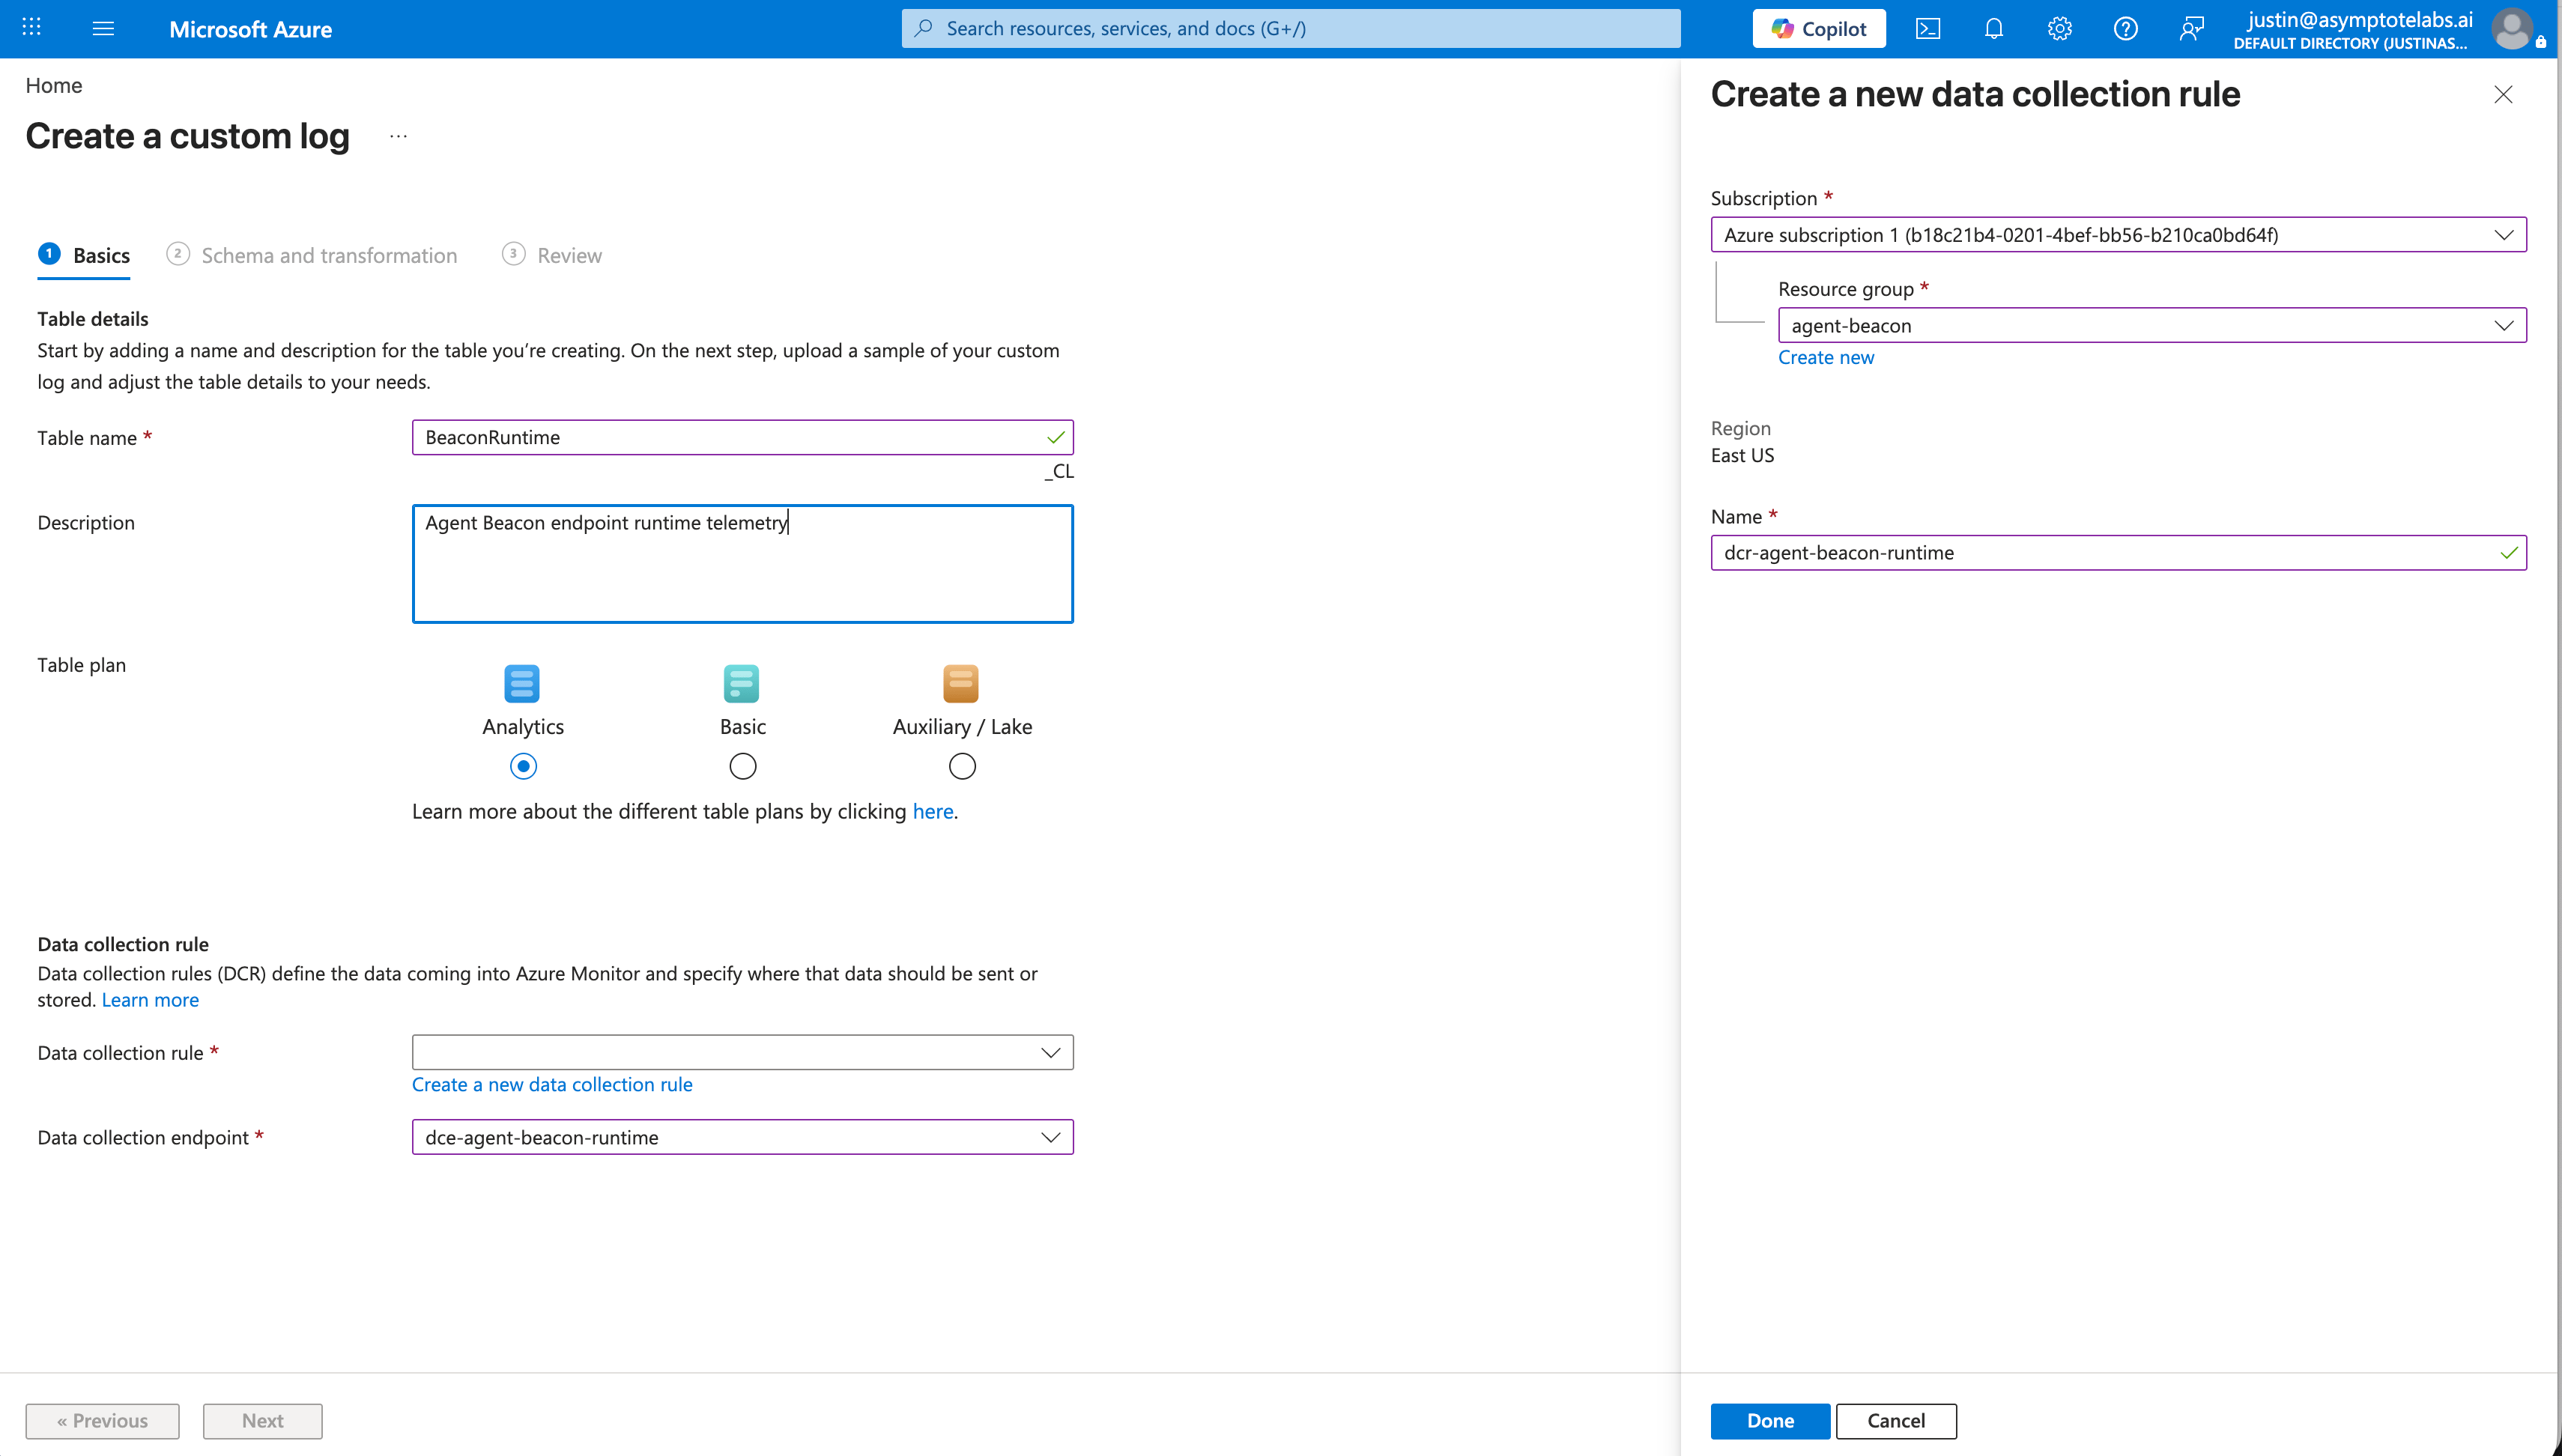The image size is (2562, 1456).
Task: Click the Next button
Action: (x=262, y=1421)
